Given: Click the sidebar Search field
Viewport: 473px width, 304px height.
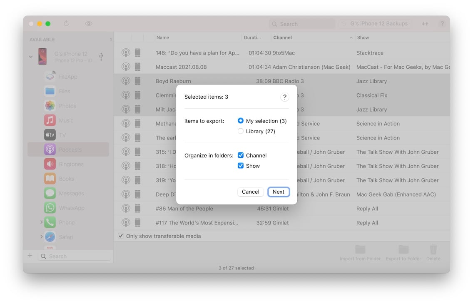Looking at the screenshot, I should (x=74, y=256).
